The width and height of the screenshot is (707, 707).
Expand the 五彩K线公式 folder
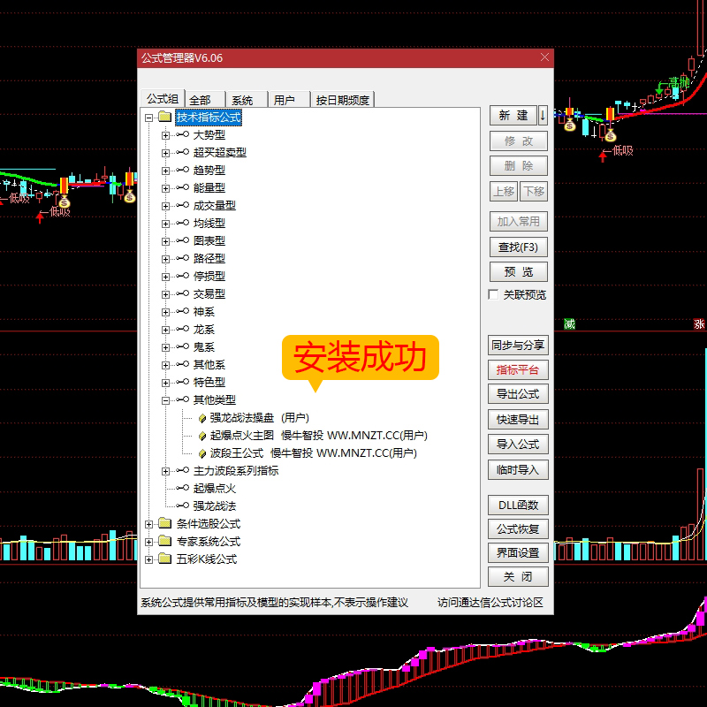click(x=148, y=559)
